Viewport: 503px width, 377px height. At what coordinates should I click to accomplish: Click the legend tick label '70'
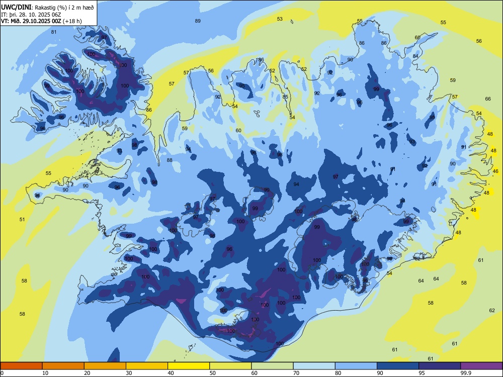click(296, 373)
